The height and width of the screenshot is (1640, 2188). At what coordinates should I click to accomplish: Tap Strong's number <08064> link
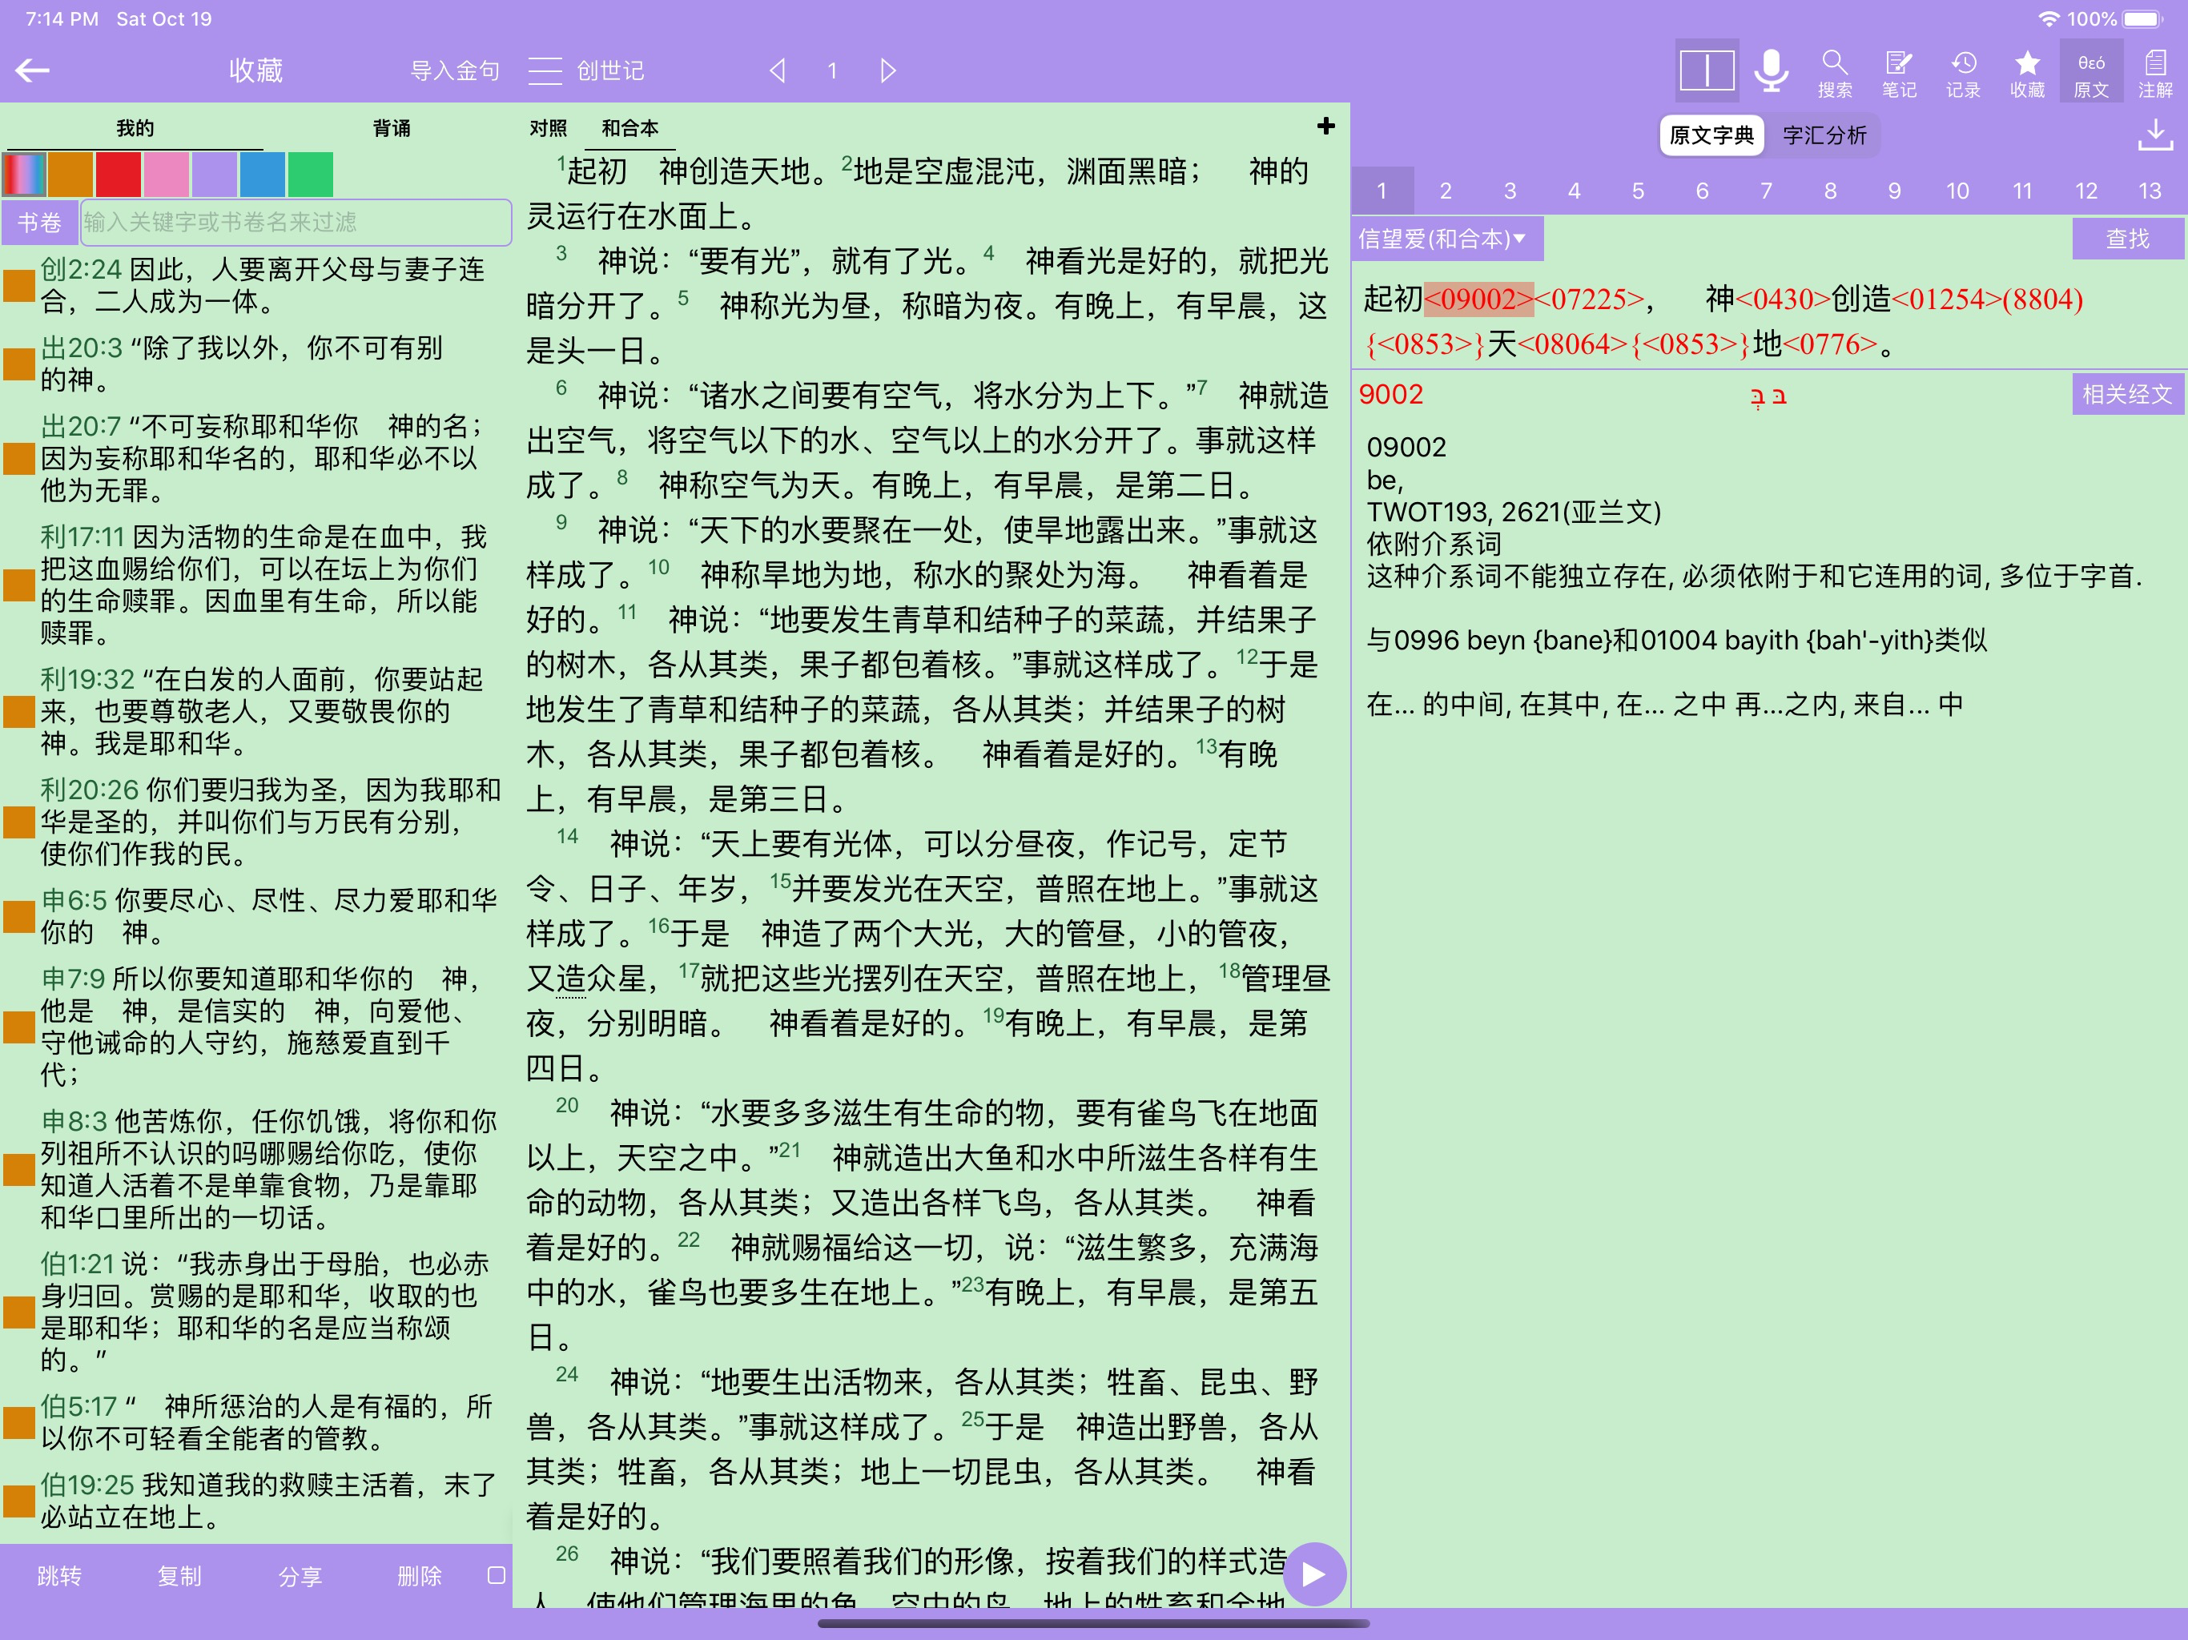pos(1573,344)
